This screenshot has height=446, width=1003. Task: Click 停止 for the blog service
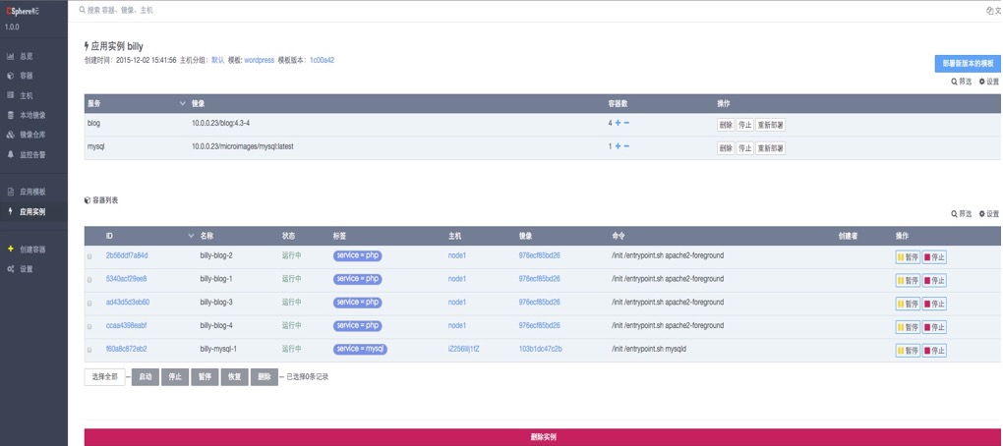pyautogui.click(x=744, y=125)
